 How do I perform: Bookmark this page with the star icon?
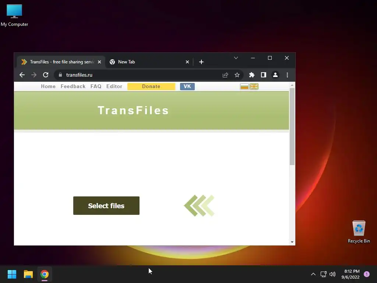tap(237, 75)
